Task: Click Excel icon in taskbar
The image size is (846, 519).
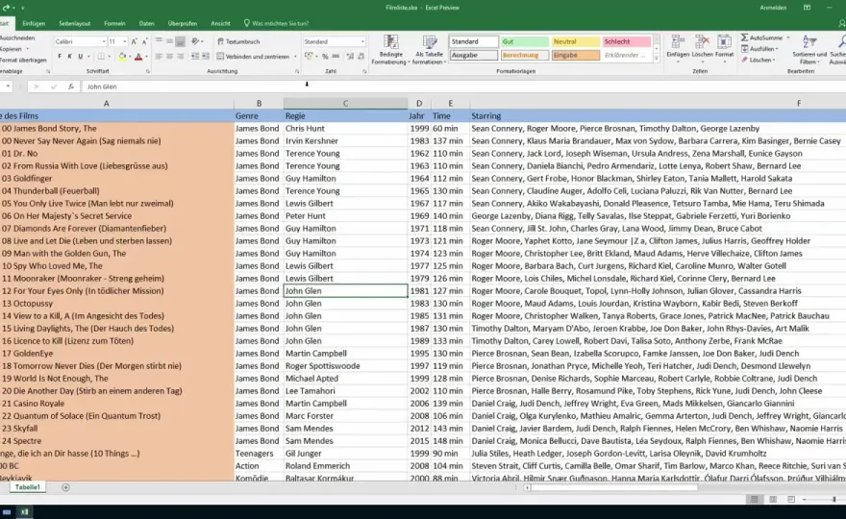Action: (24, 512)
